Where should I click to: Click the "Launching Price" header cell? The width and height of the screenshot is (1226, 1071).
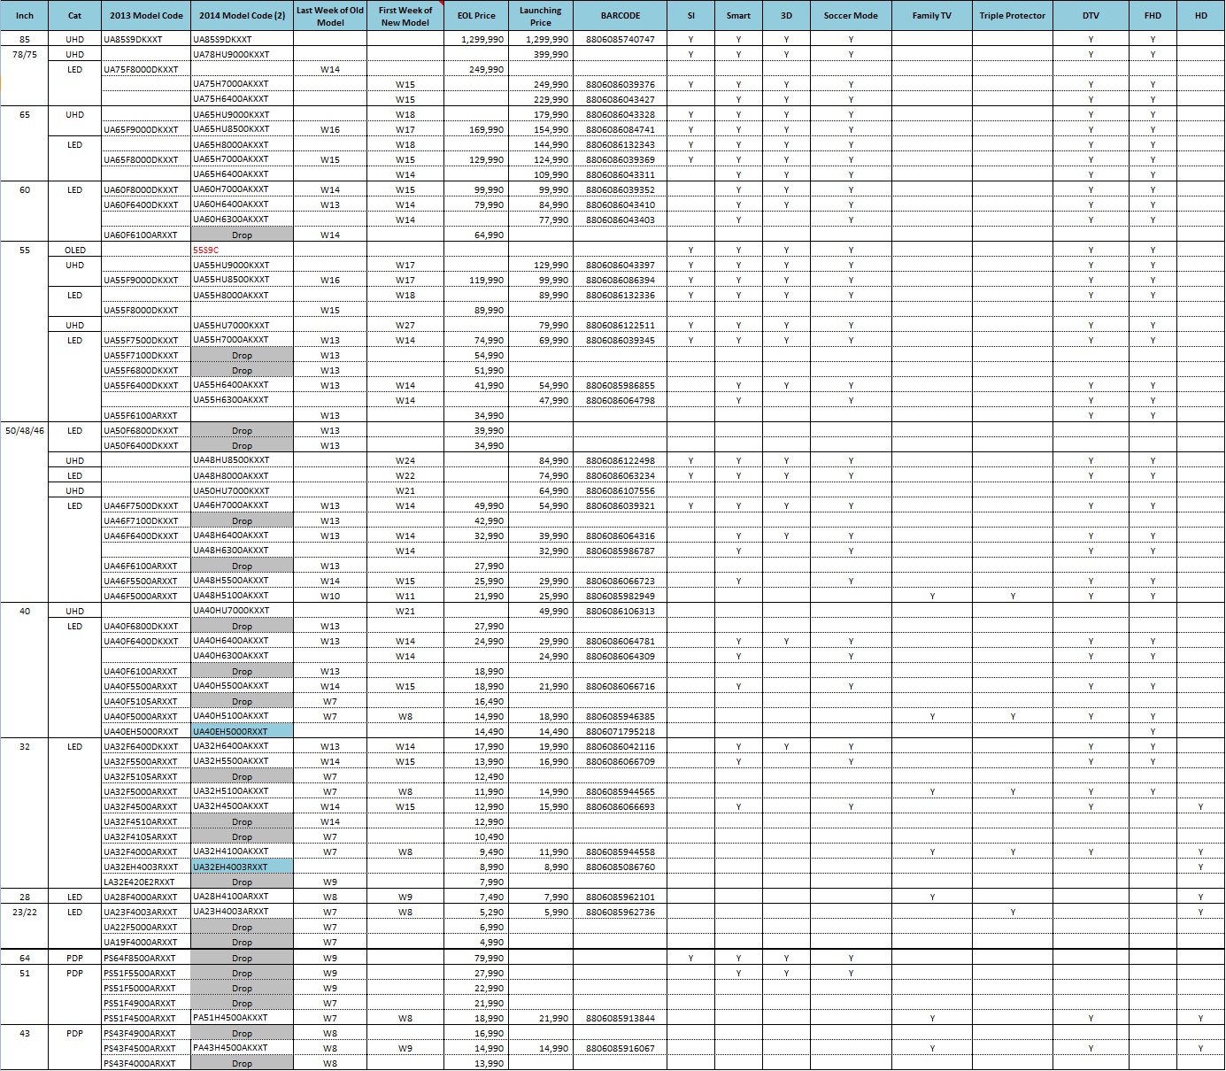click(x=541, y=16)
